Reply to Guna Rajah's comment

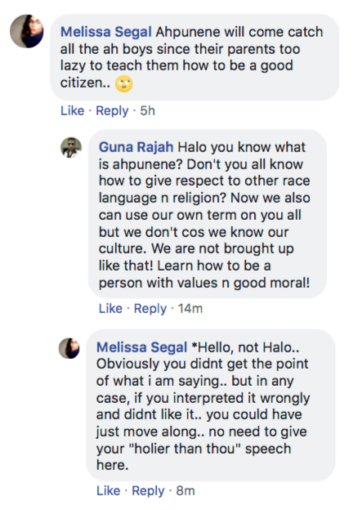coord(150,308)
